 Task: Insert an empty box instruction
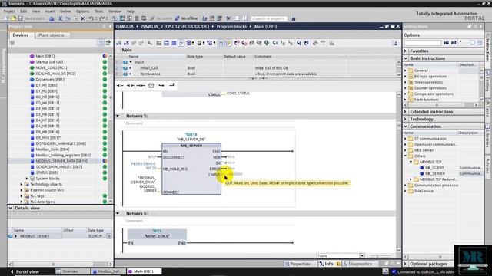pyautogui.click(x=151, y=85)
